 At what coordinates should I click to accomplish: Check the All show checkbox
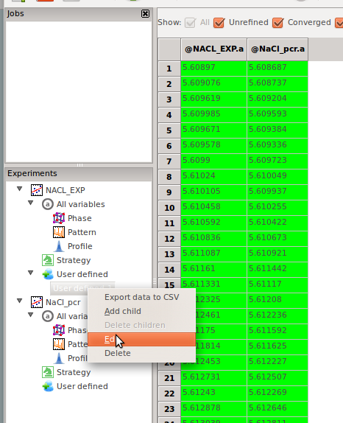click(190, 23)
